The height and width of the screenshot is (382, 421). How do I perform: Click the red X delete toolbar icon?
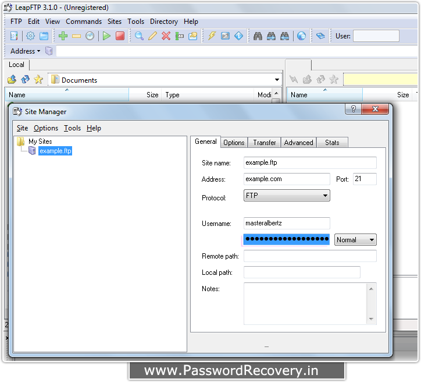pos(166,36)
